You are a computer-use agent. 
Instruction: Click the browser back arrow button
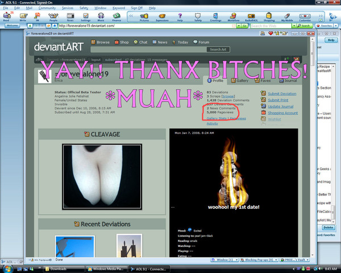pyautogui.click(x=30, y=26)
